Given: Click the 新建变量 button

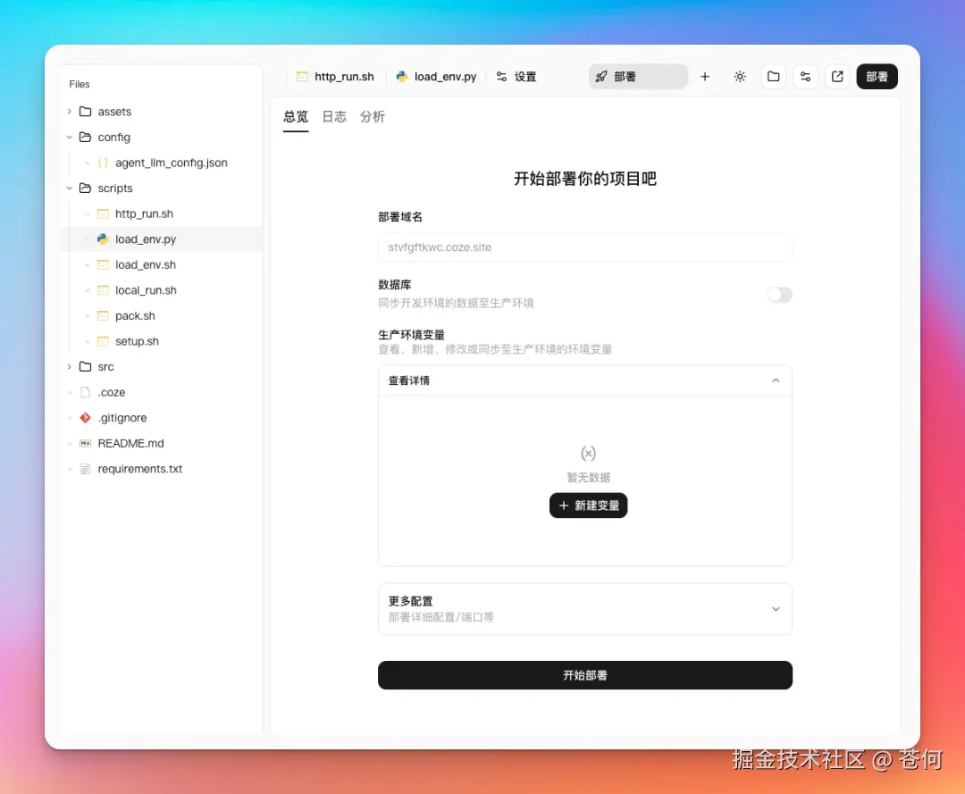Looking at the screenshot, I should pos(588,506).
